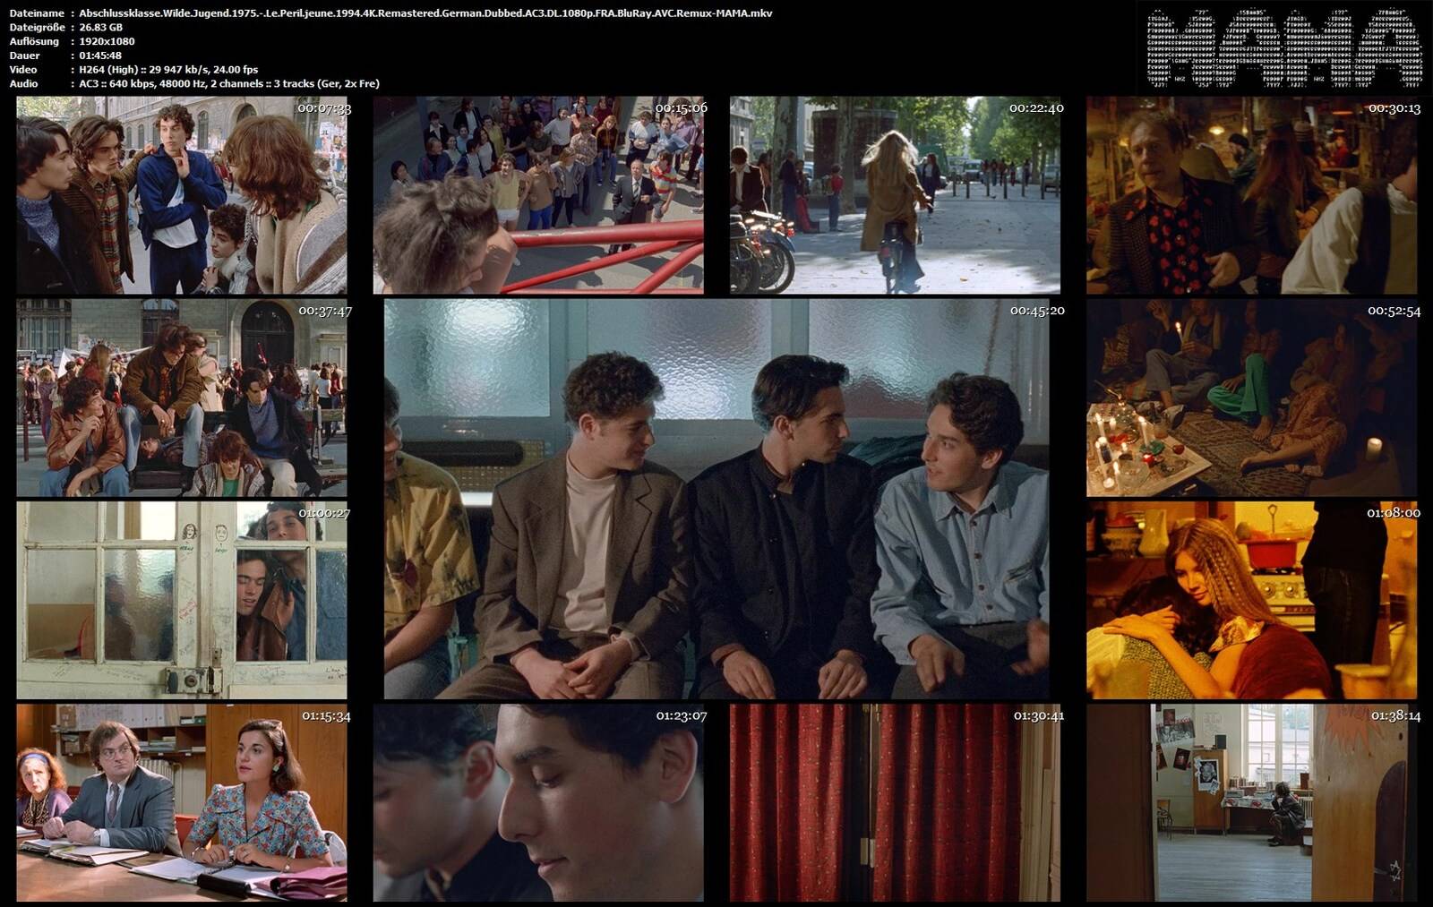This screenshot has height=907, width=1433.
Task: Click the Auflösung label
Action: coord(34,41)
